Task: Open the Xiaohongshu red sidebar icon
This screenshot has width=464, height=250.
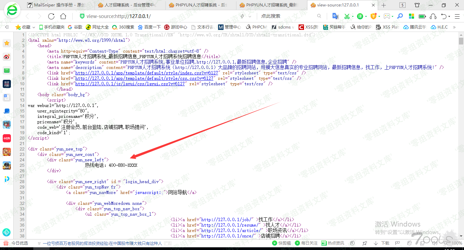Action: (x=7, y=138)
